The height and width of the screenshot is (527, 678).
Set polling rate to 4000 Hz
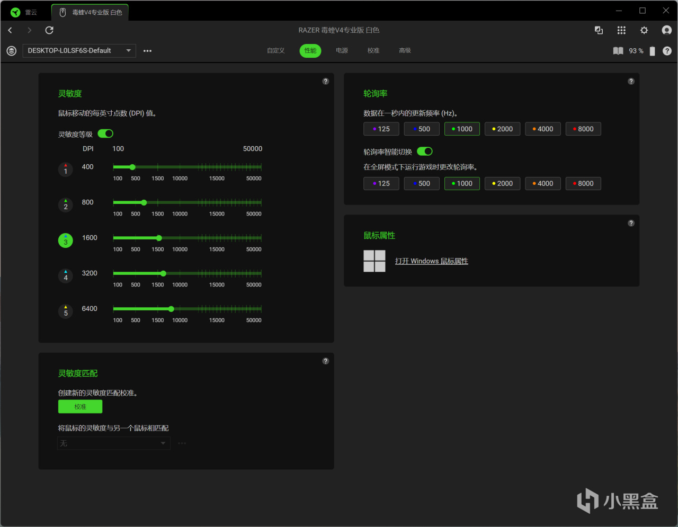(x=543, y=129)
